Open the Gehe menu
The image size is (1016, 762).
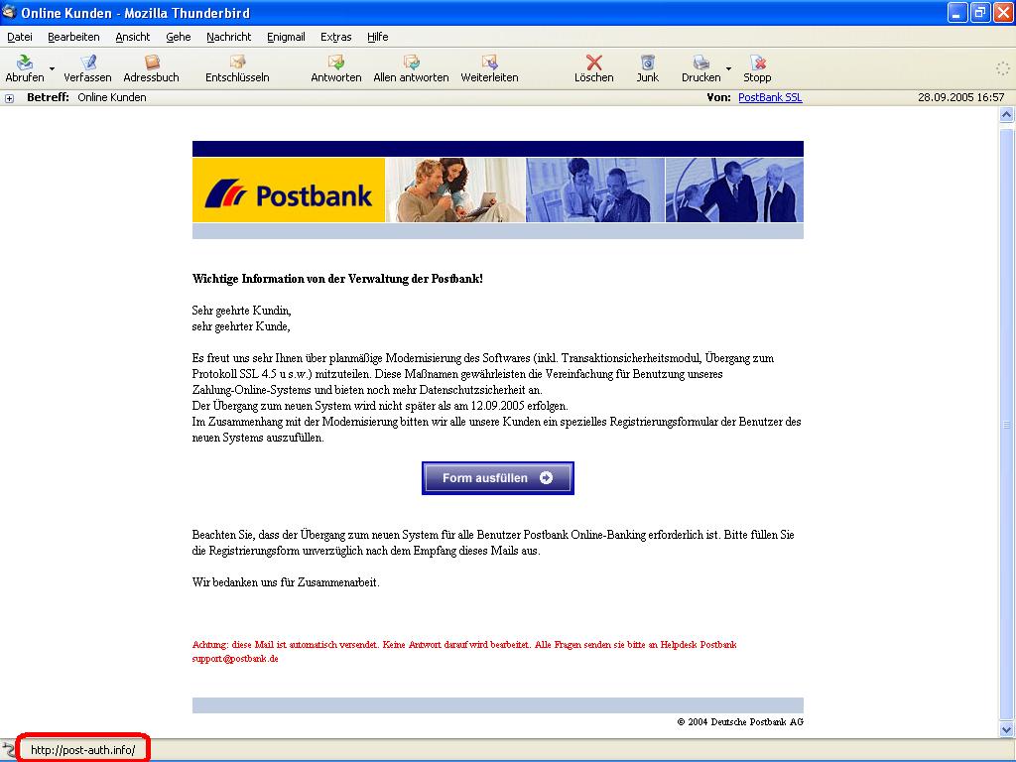[x=179, y=37]
